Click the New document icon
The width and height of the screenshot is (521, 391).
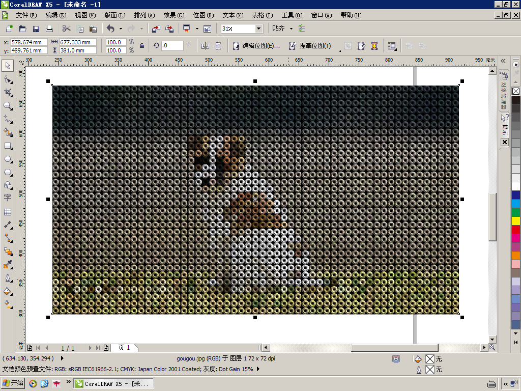[9, 29]
